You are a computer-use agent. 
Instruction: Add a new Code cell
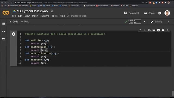[14, 22]
